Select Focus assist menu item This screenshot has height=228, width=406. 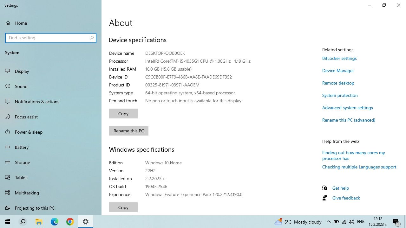point(51,117)
